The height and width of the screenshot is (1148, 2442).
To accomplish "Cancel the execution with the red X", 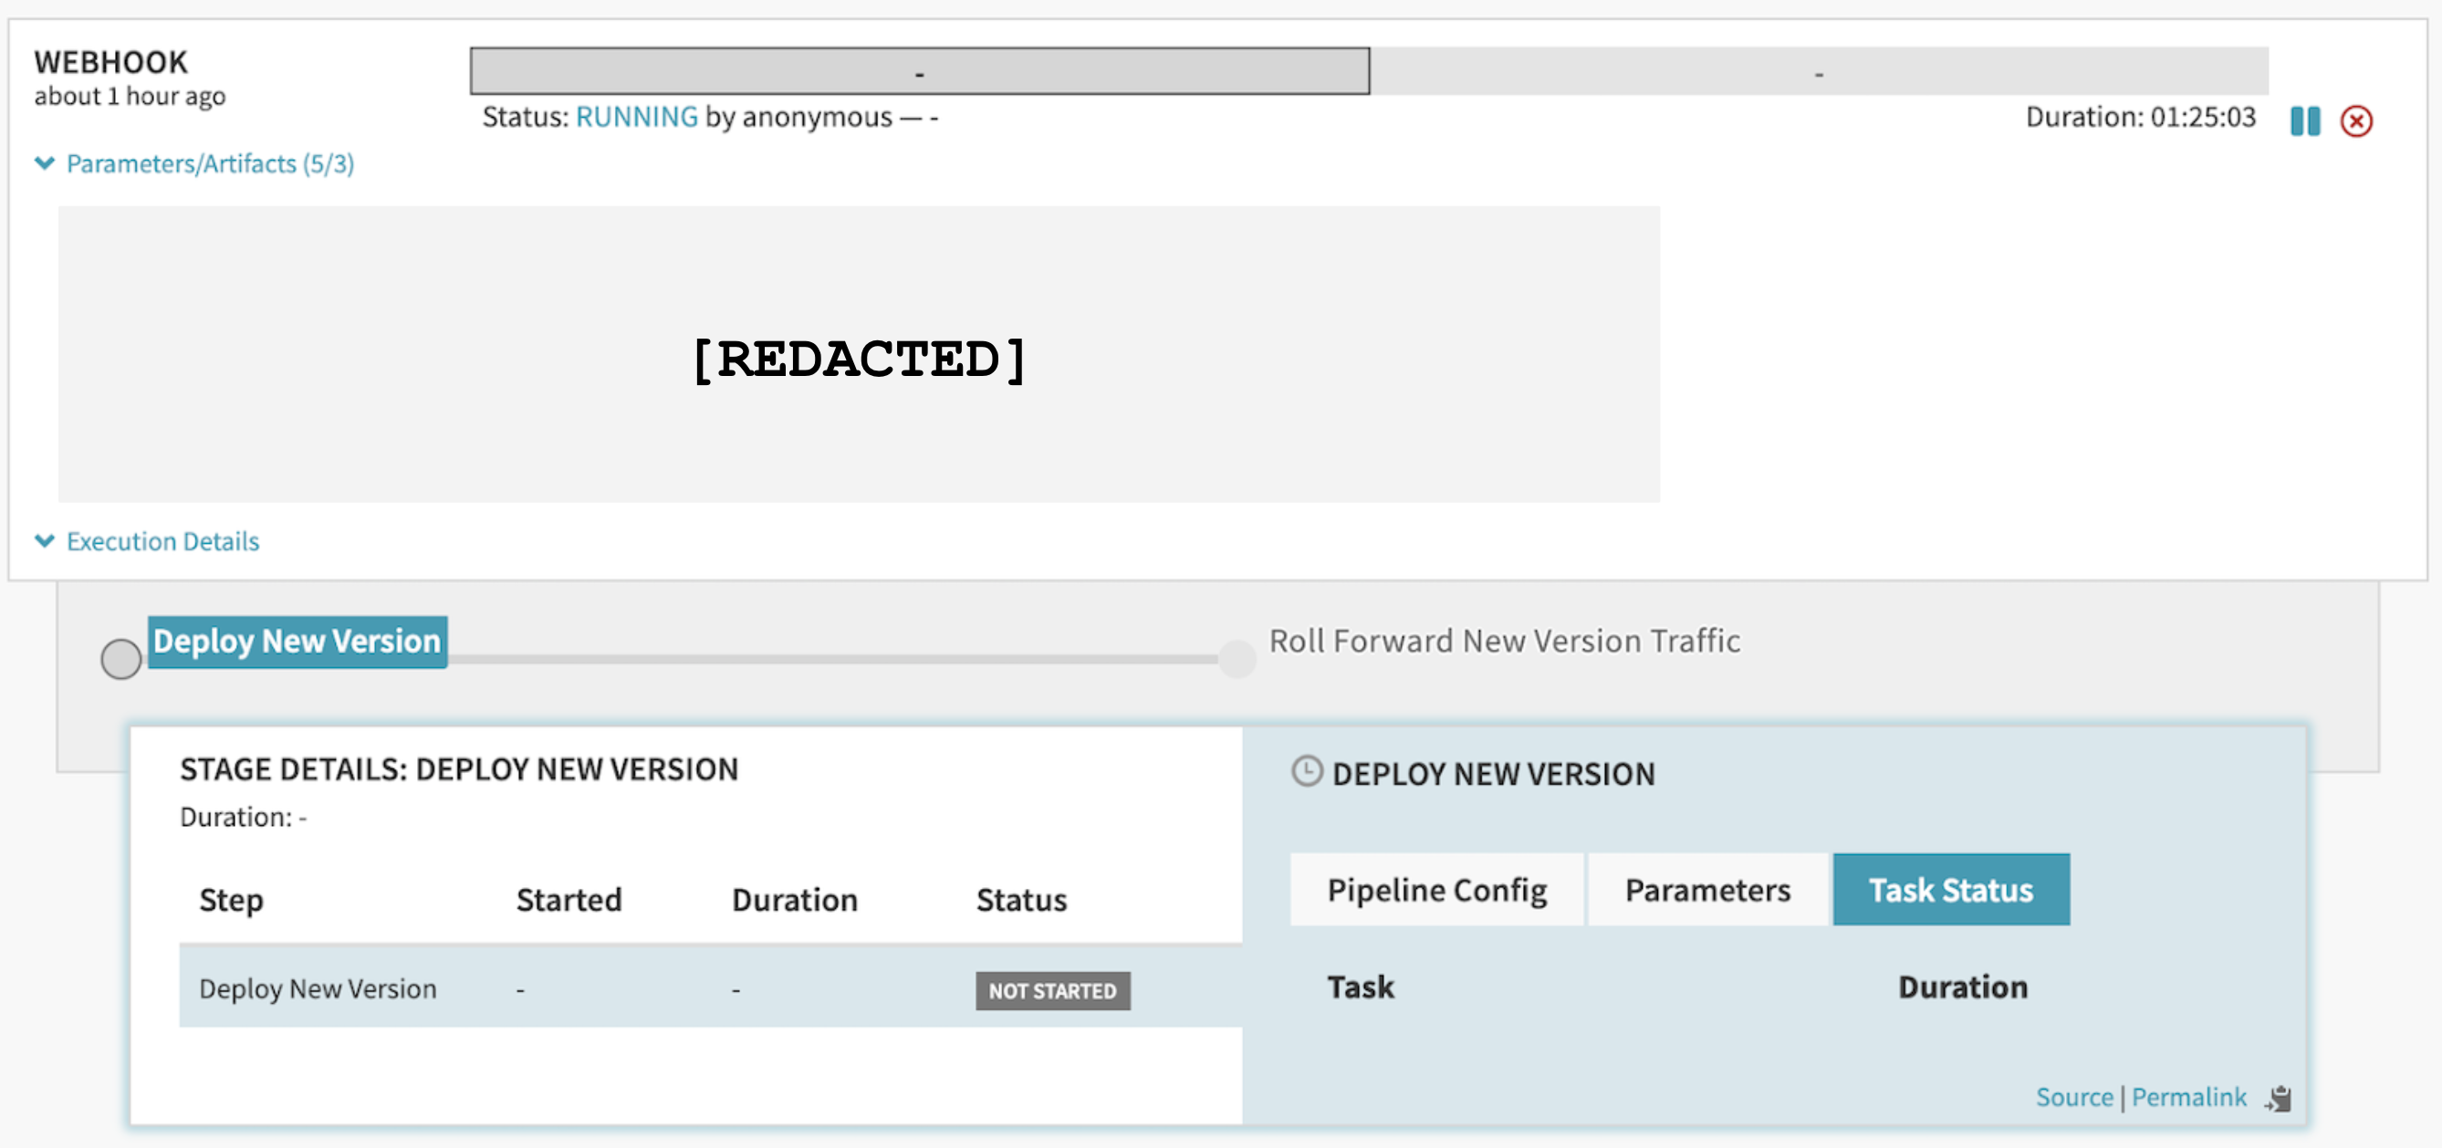I will click(x=2358, y=121).
